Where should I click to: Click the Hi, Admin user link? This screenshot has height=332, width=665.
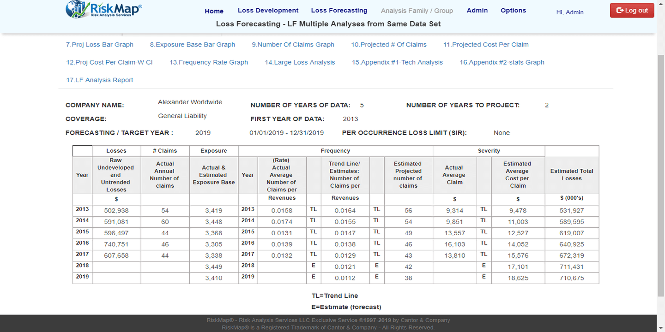570,12
